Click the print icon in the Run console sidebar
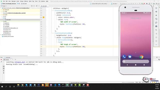Viewport: 160px width, 90px height. click(x=4, y=71)
